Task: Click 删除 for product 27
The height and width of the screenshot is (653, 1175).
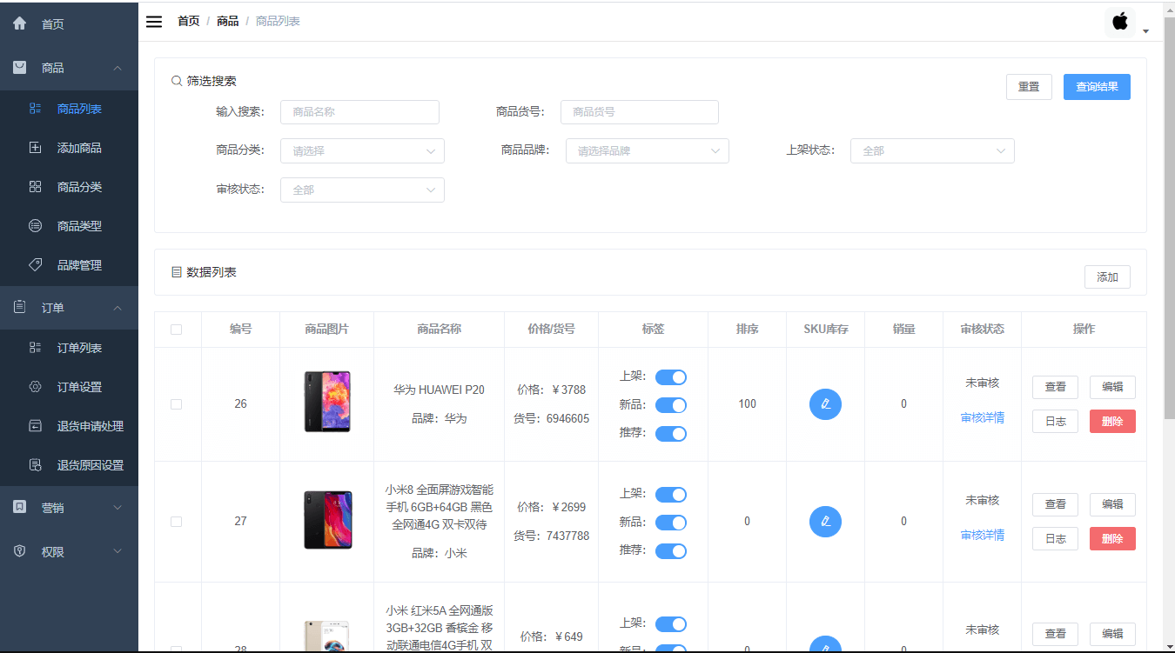Action: pos(1112,538)
